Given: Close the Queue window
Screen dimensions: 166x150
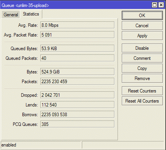Looking at the screenshot, I should 161,5.
